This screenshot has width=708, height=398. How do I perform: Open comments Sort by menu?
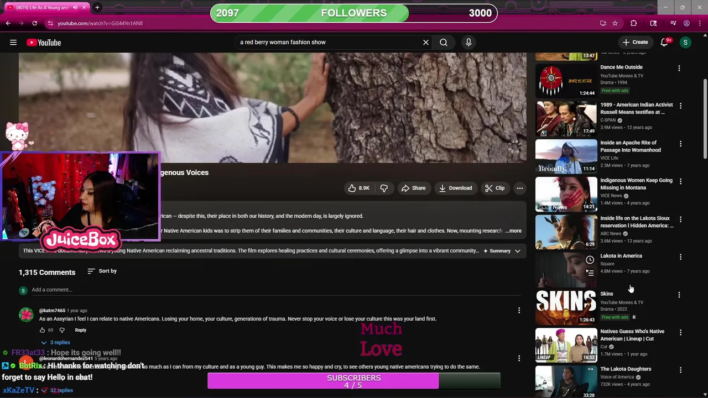[102, 271]
